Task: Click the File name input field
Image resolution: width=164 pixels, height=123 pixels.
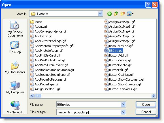Action: click(89, 104)
